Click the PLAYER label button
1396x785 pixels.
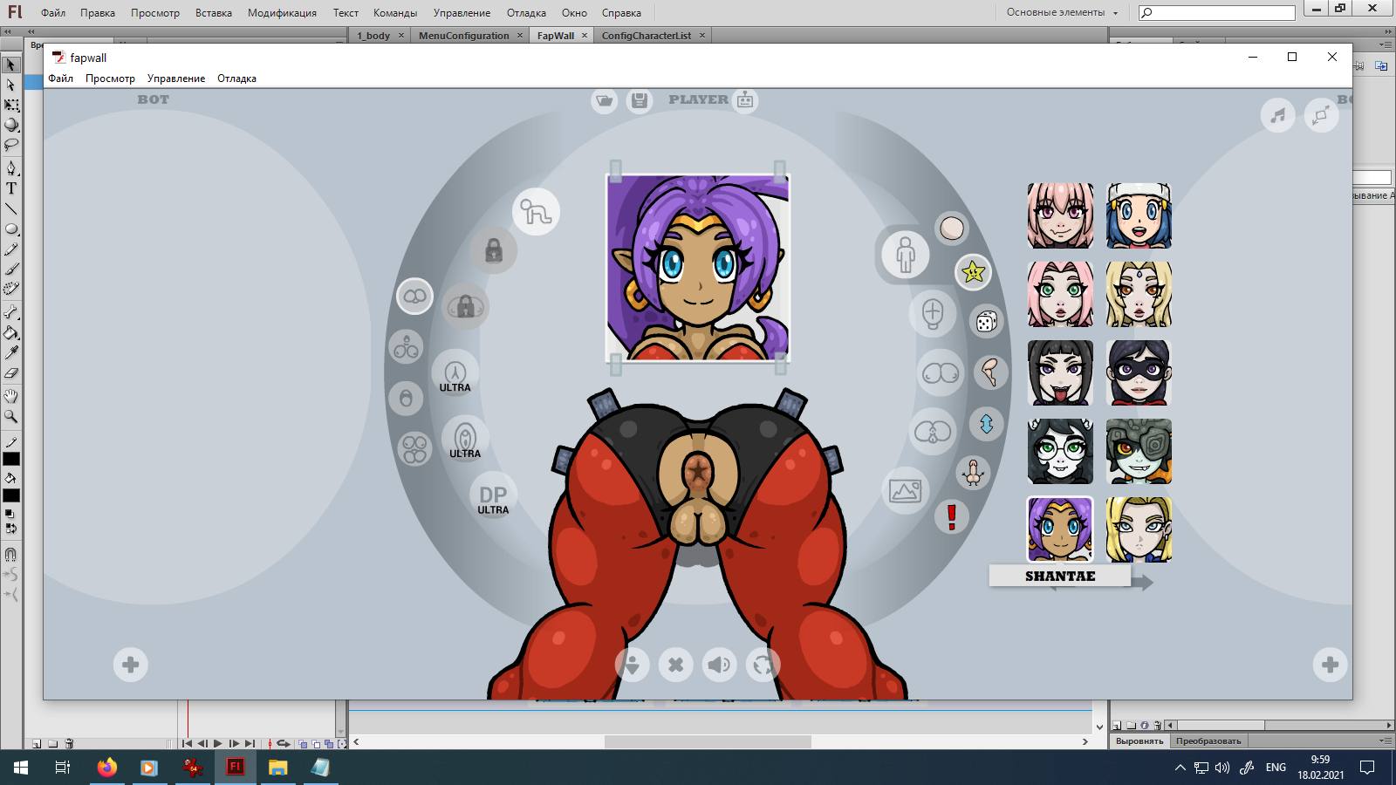698,100
